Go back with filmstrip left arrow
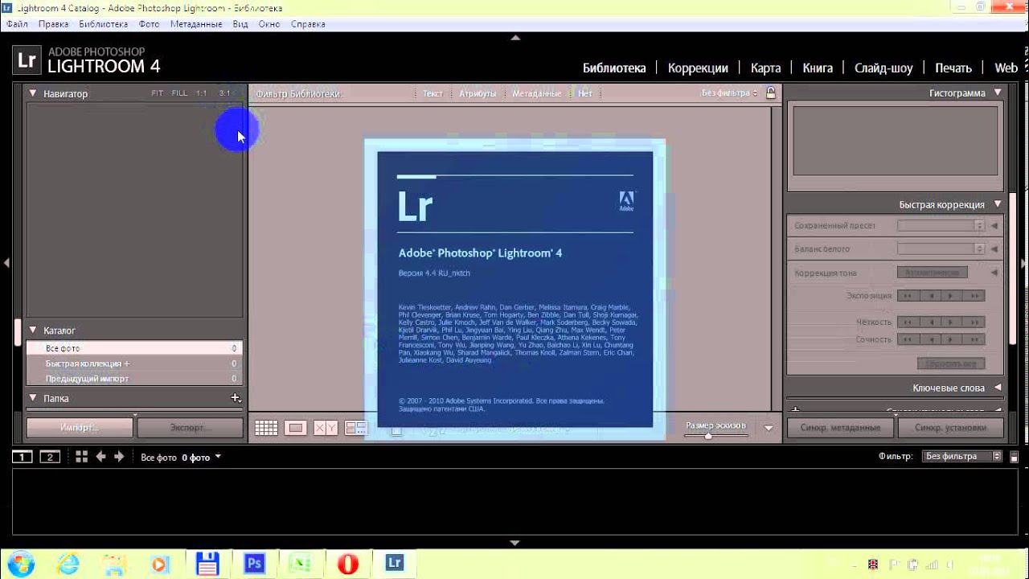The image size is (1029, 579). (100, 457)
